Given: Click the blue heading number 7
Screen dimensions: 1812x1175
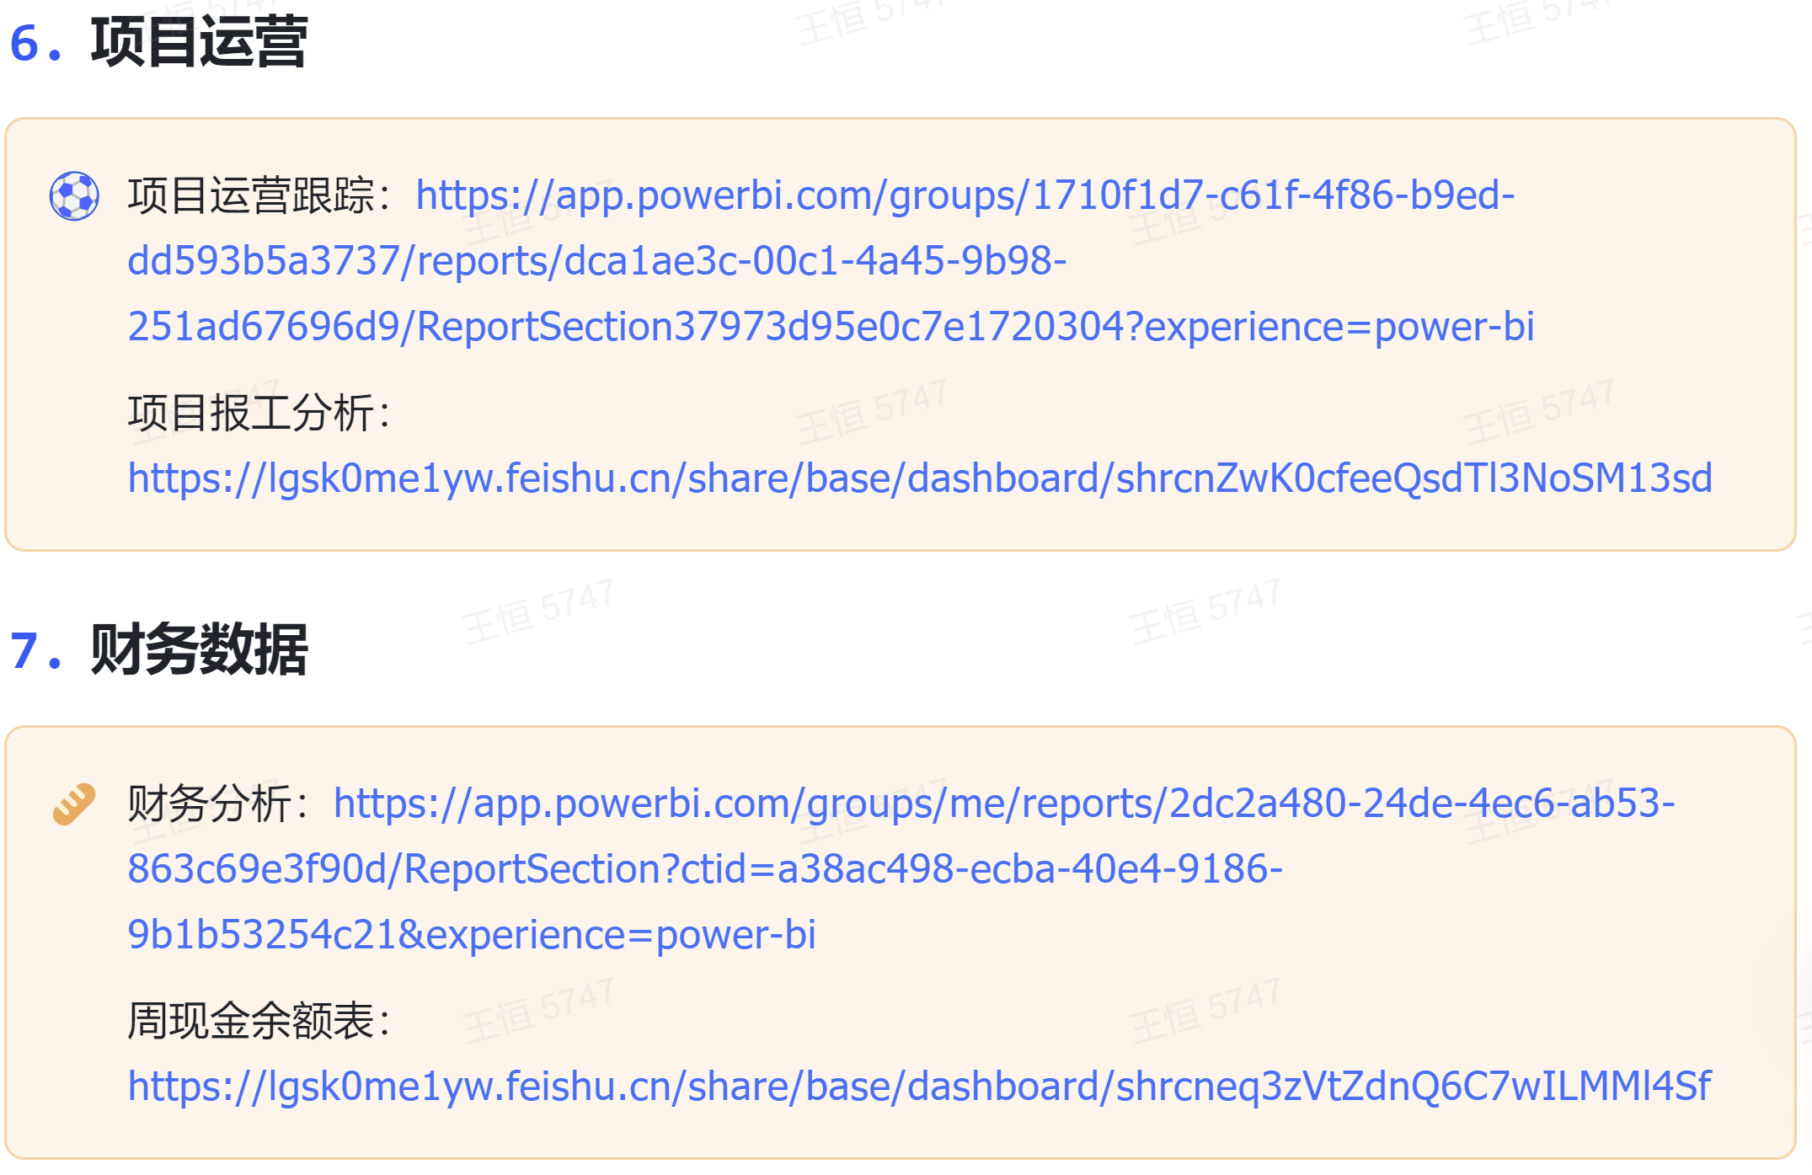Looking at the screenshot, I should point(24,652).
